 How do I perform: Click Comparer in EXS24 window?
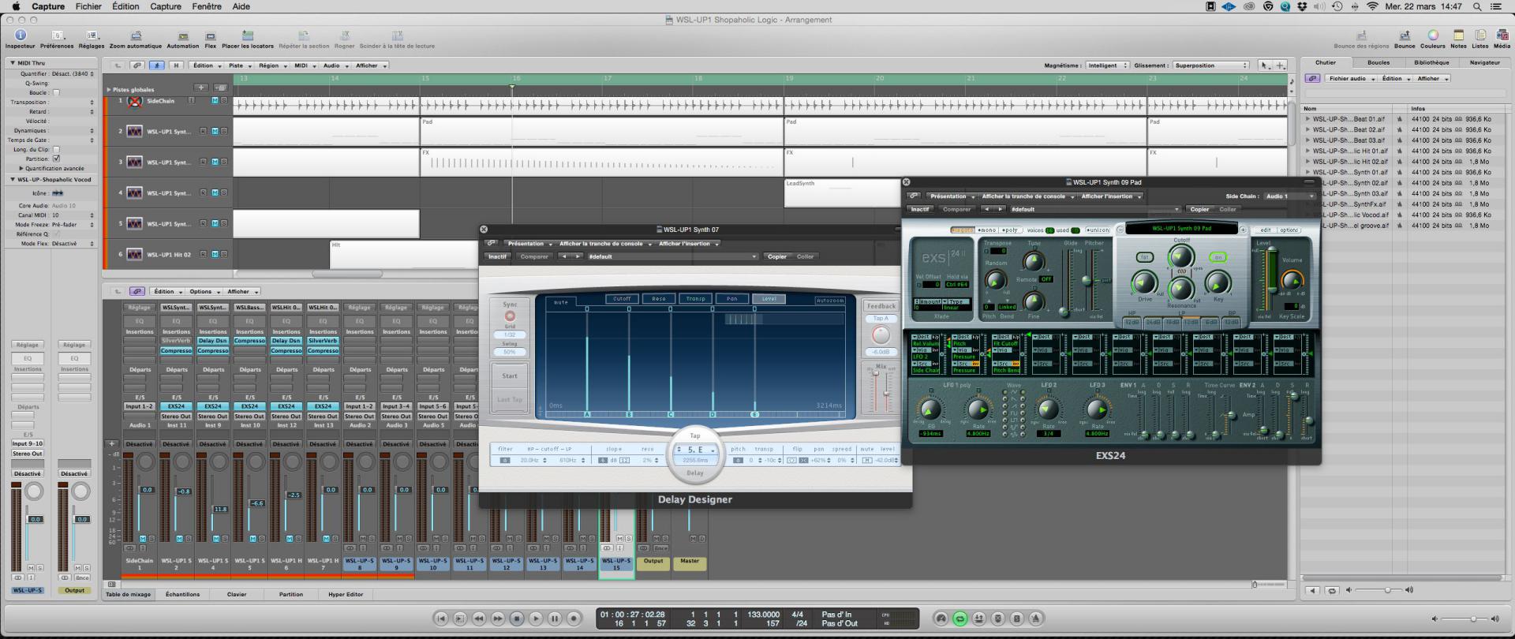pos(956,209)
